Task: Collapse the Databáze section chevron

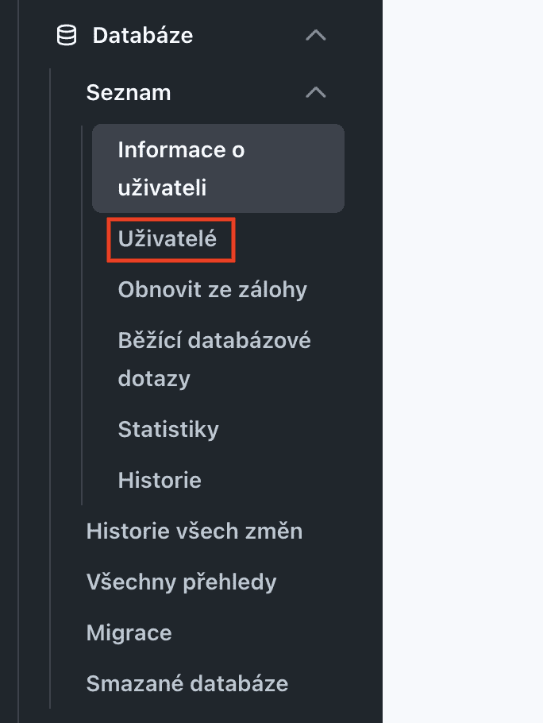Action: (x=316, y=36)
